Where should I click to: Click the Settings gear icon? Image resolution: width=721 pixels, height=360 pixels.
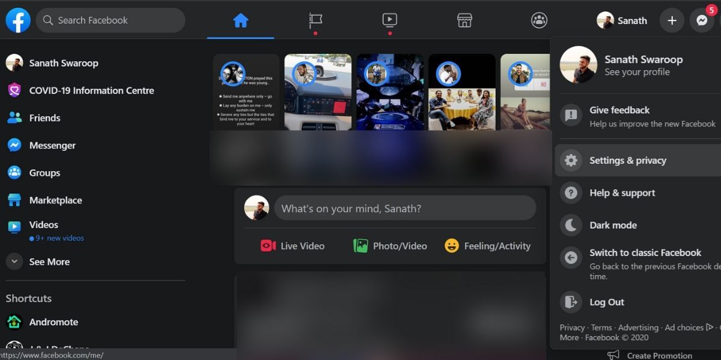click(571, 160)
